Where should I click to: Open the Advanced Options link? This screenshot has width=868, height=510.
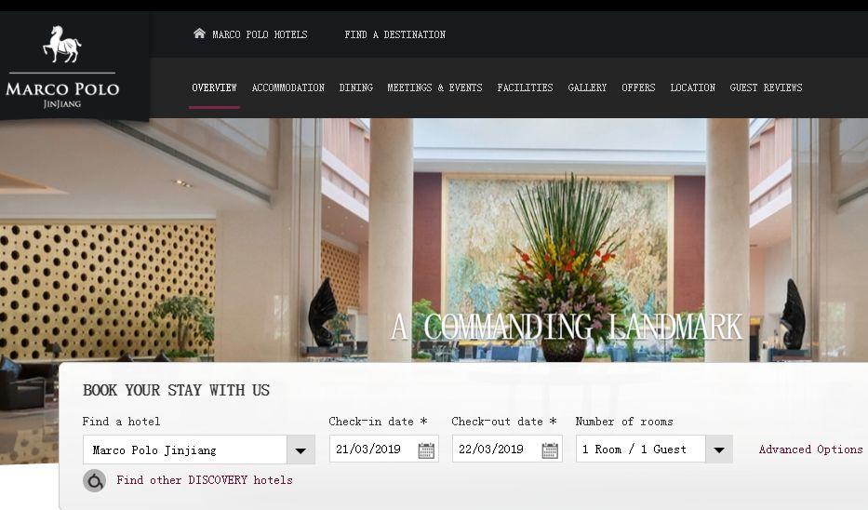[810, 450]
